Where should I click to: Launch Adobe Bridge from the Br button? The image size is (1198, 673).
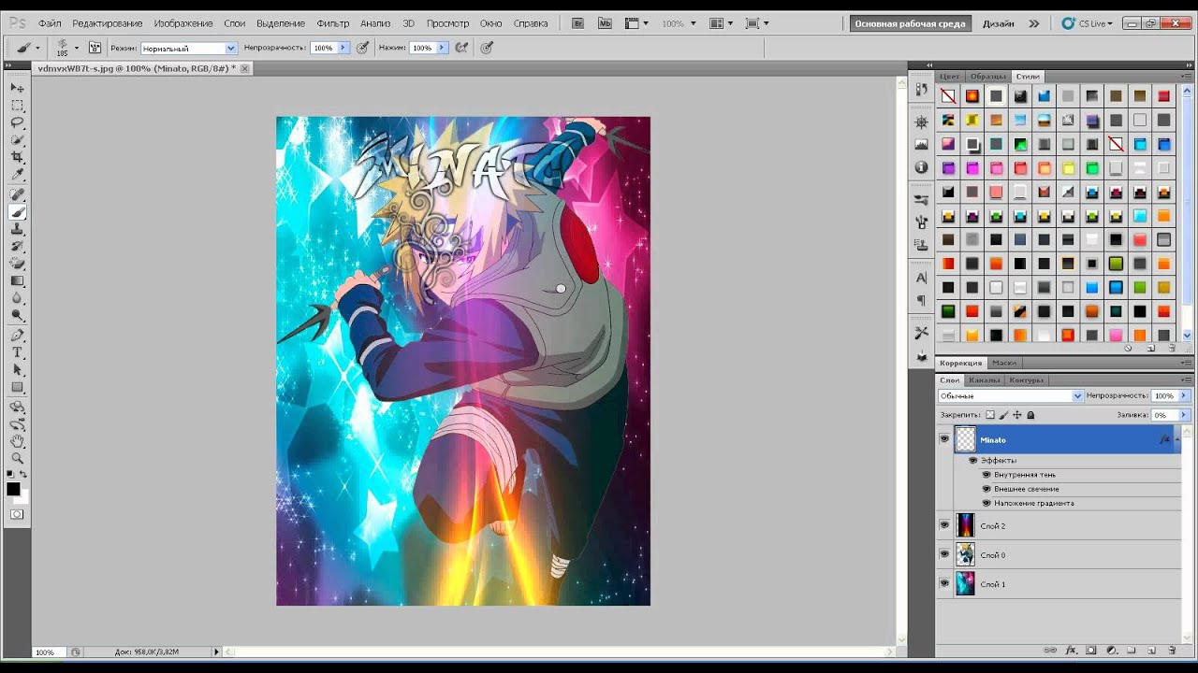(x=578, y=23)
